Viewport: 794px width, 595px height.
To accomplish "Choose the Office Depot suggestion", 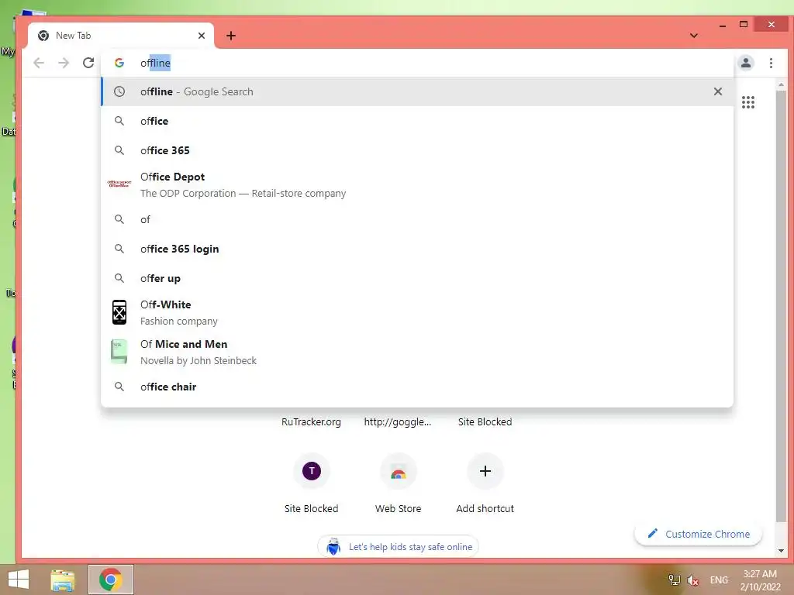I will [x=417, y=184].
